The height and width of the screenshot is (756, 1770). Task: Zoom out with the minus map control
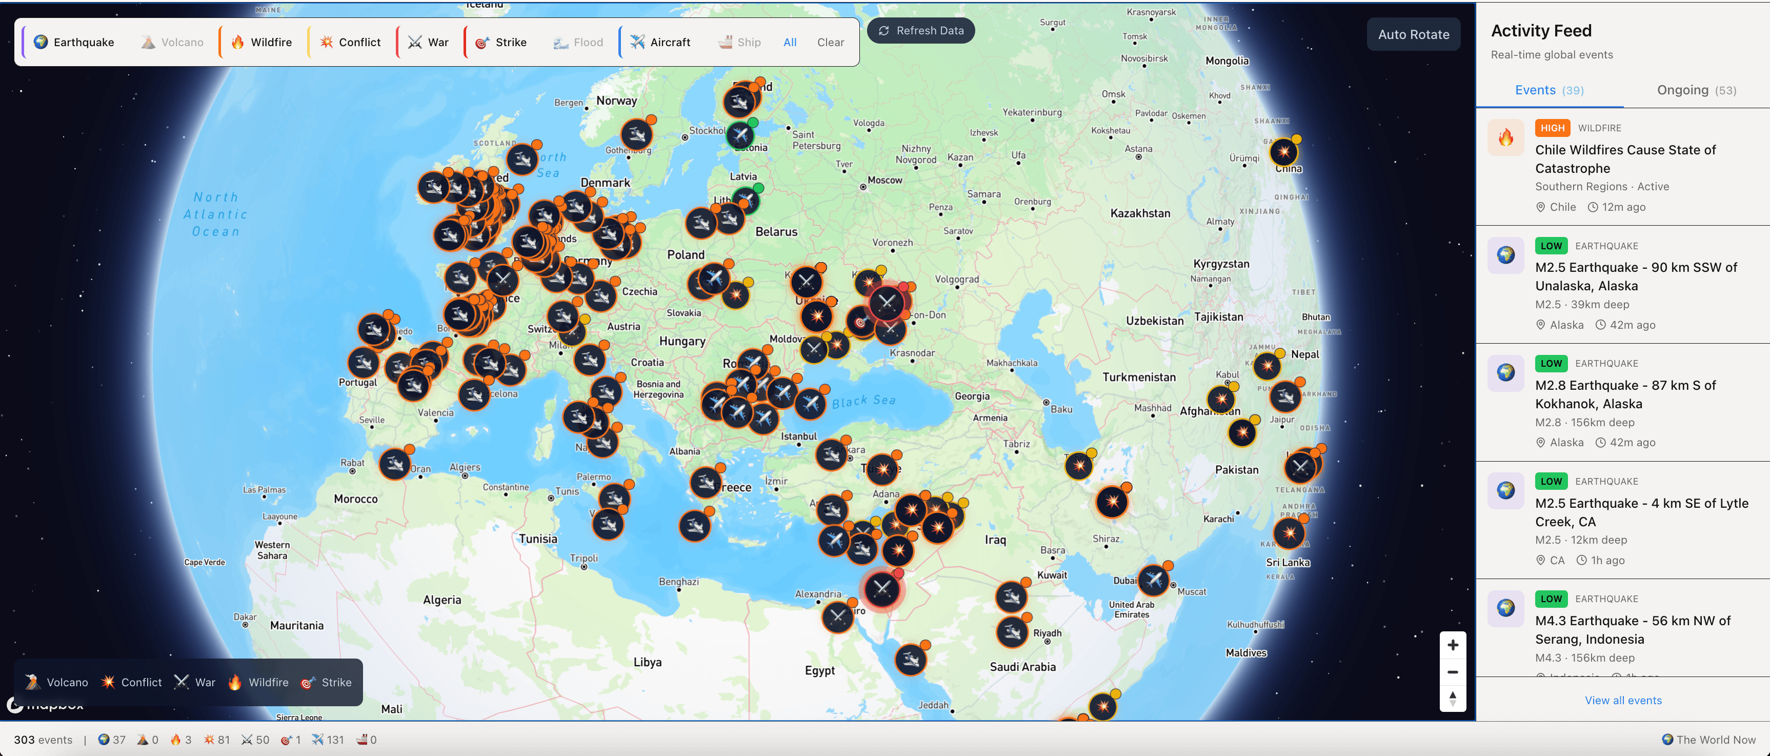(x=1453, y=671)
